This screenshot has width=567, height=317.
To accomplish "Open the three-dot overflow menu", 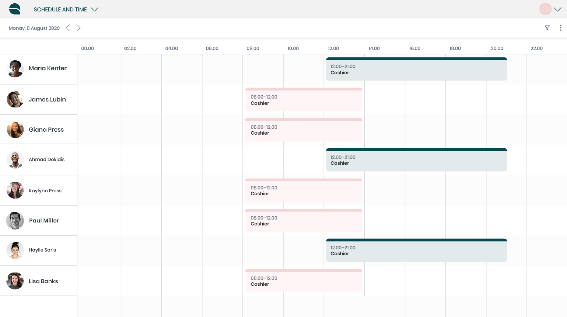I will (561, 28).
